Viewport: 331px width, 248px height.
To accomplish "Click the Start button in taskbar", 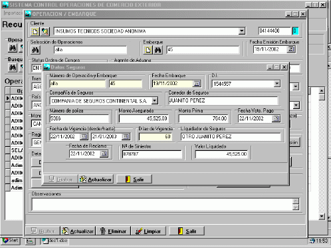I will coord(11,241).
